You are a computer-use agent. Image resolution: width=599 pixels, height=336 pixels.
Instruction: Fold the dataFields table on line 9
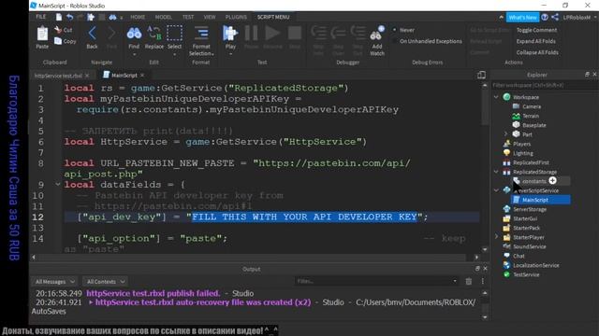[58, 185]
